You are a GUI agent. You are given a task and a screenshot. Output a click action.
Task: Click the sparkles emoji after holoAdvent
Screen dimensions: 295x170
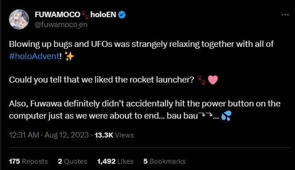click(x=69, y=56)
